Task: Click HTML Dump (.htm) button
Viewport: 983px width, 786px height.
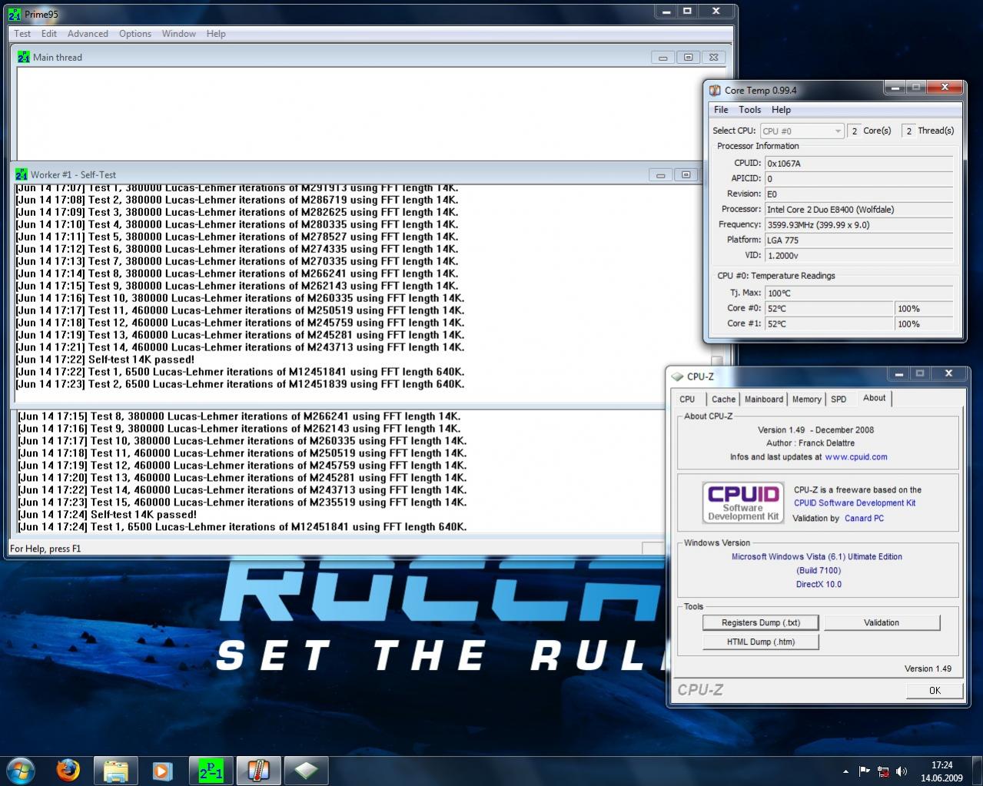Action: 761,642
